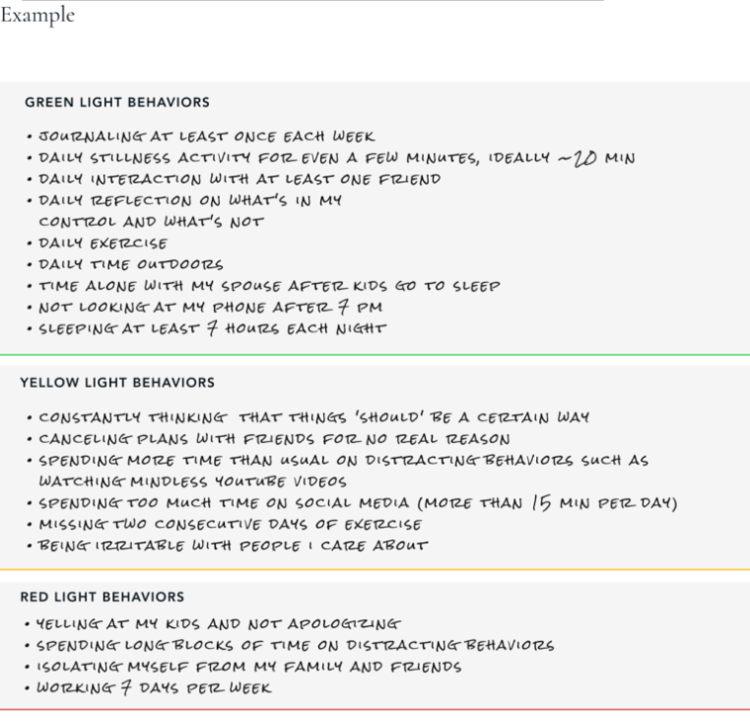Screen dimensions: 750x721
Task: Click the yellow divider line
Action: 375,570
